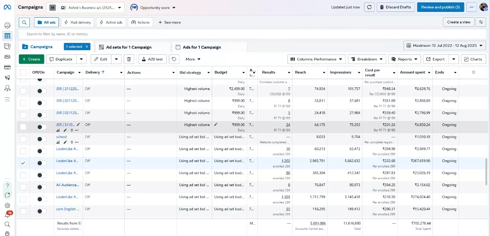The image size is (490, 236).
Task: Open notifications bell in left sidebar
Action: point(7,215)
